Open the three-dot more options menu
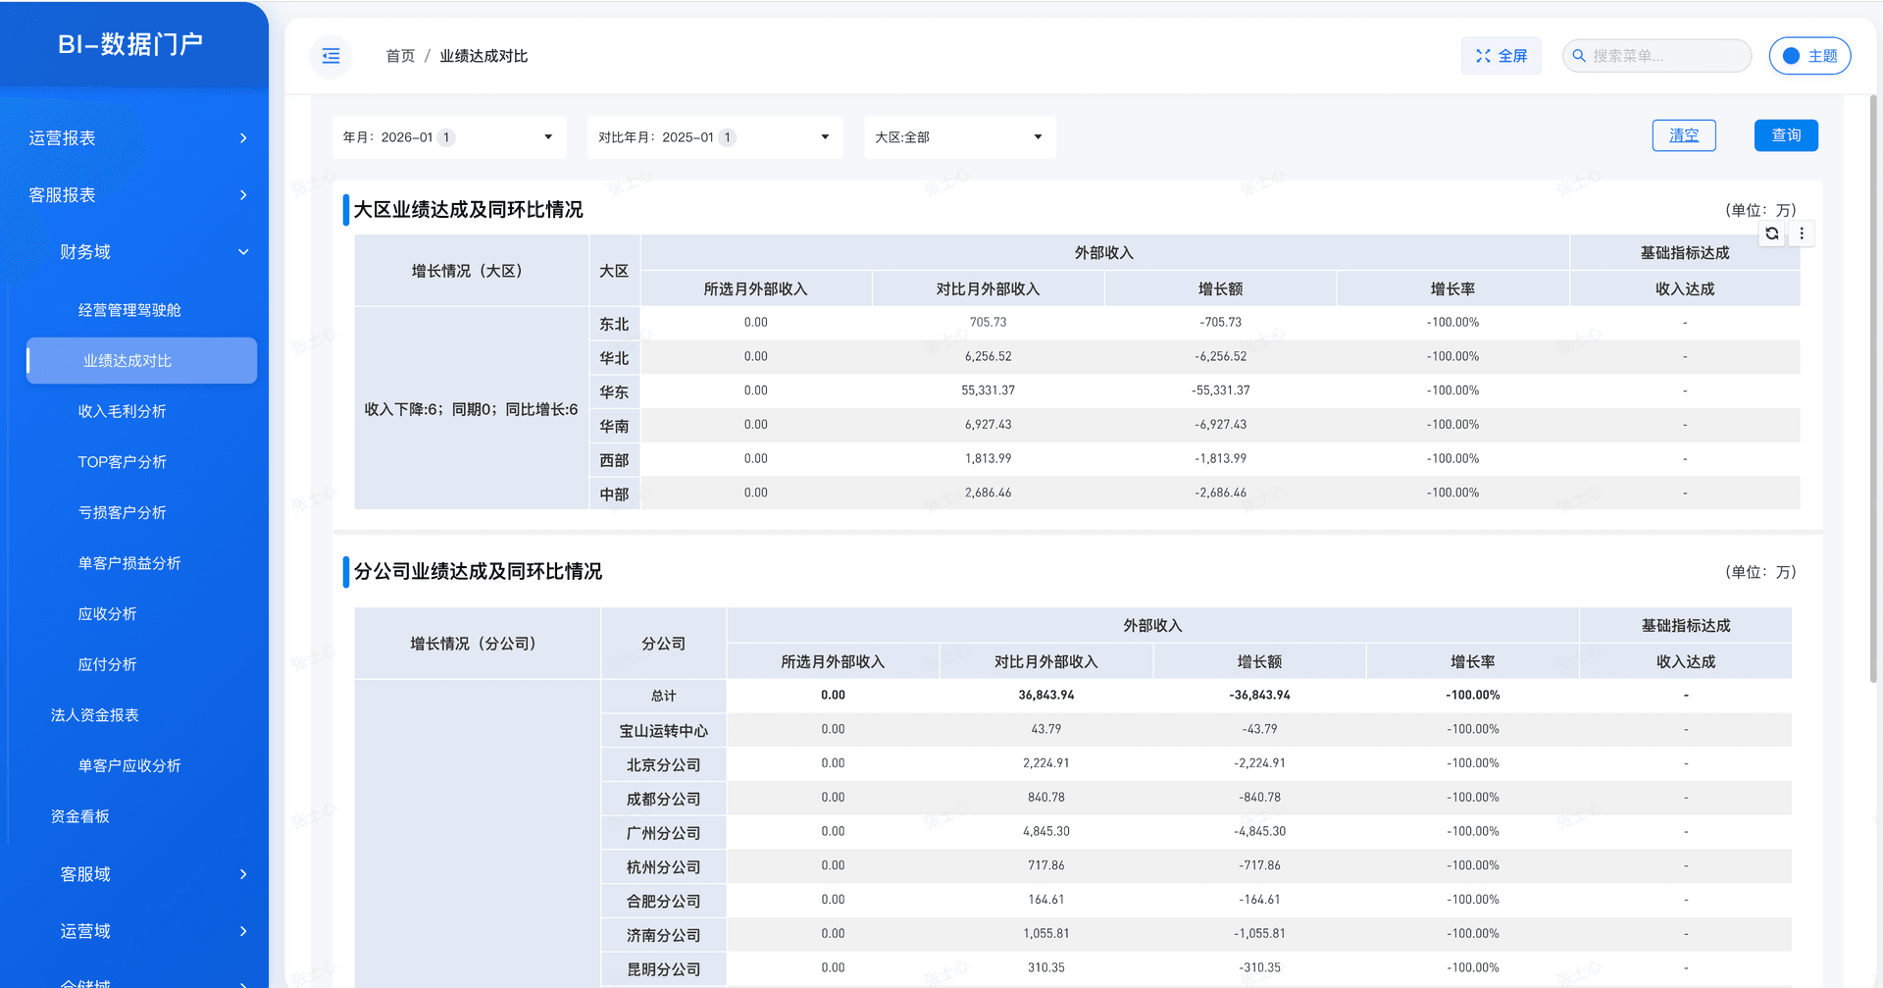1883x988 pixels. point(1802,234)
